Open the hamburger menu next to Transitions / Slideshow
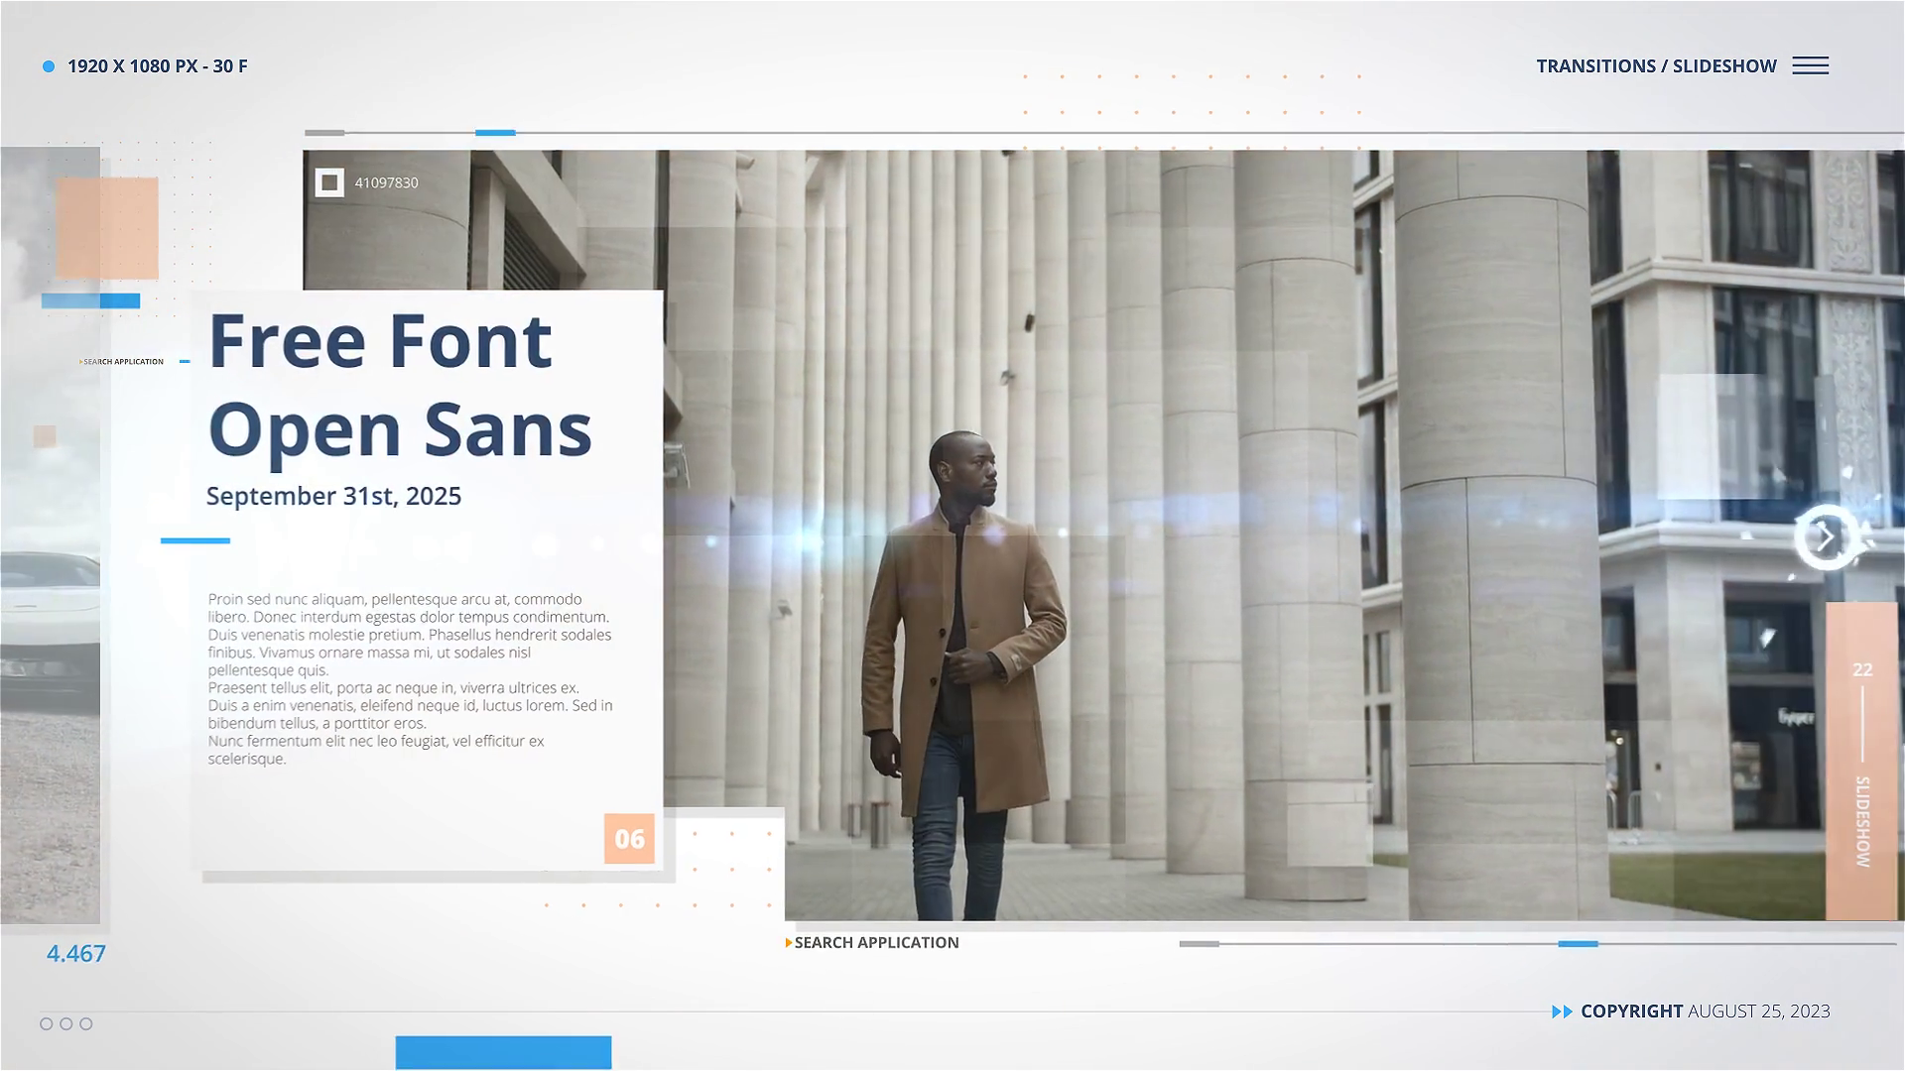 (x=1810, y=65)
